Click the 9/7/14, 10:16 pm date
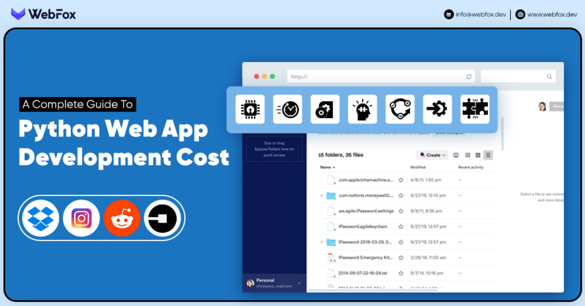585x306 pixels. click(427, 273)
